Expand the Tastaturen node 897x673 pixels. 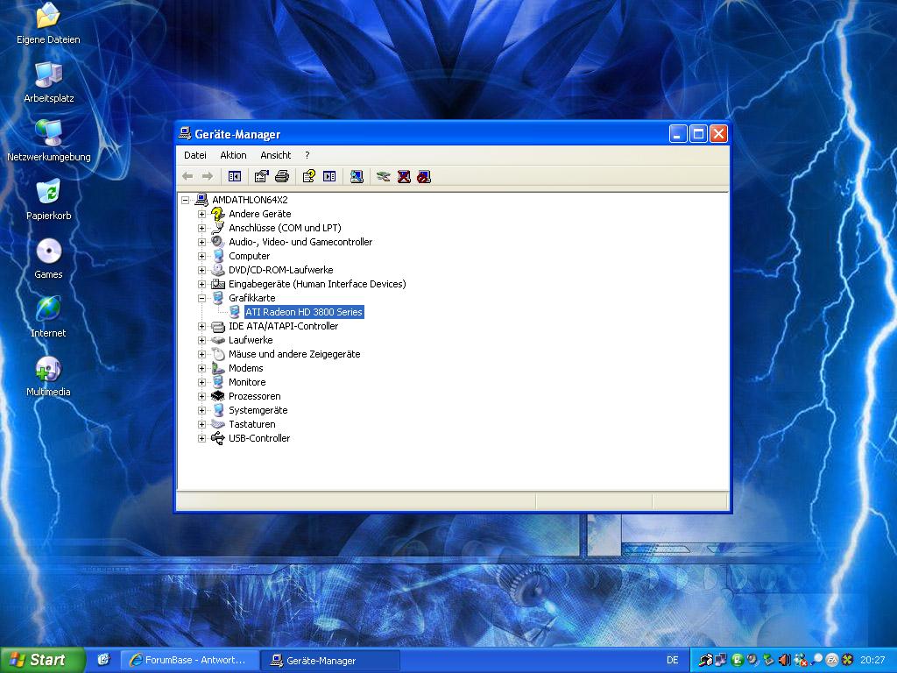[x=201, y=424]
